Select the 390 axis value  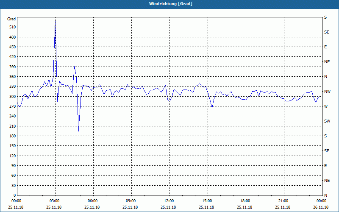[x=13, y=67]
